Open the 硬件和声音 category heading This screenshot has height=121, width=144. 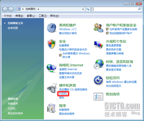[67, 85]
